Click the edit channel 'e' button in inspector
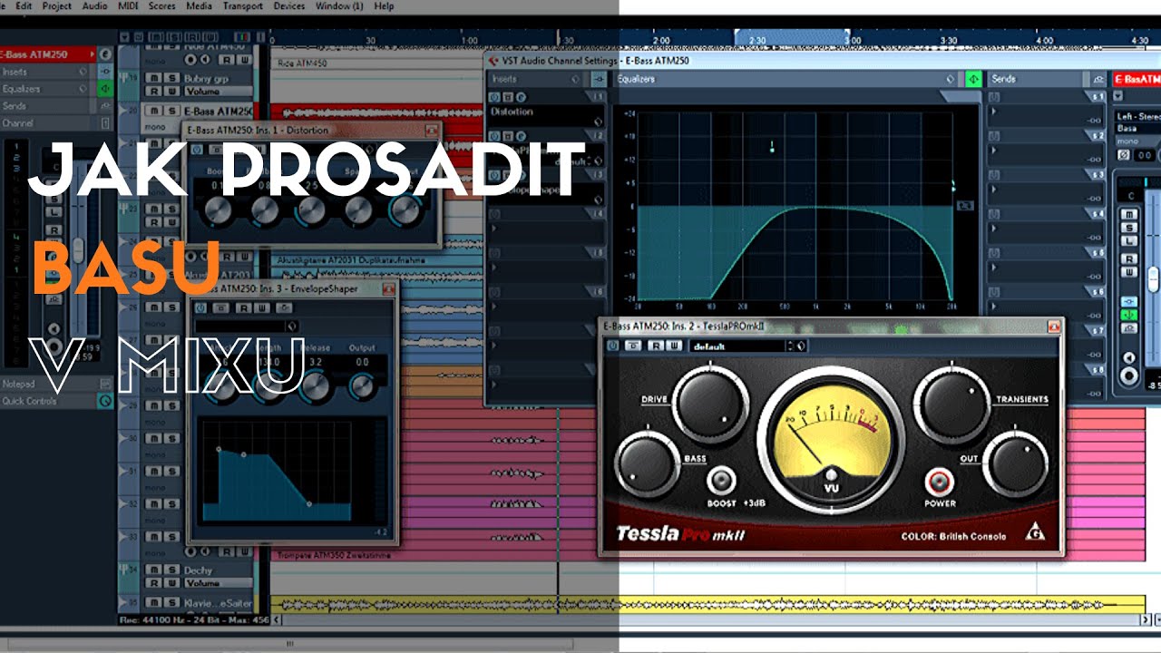The width and height of the screenshot is (1161, 653). [105, 55]
